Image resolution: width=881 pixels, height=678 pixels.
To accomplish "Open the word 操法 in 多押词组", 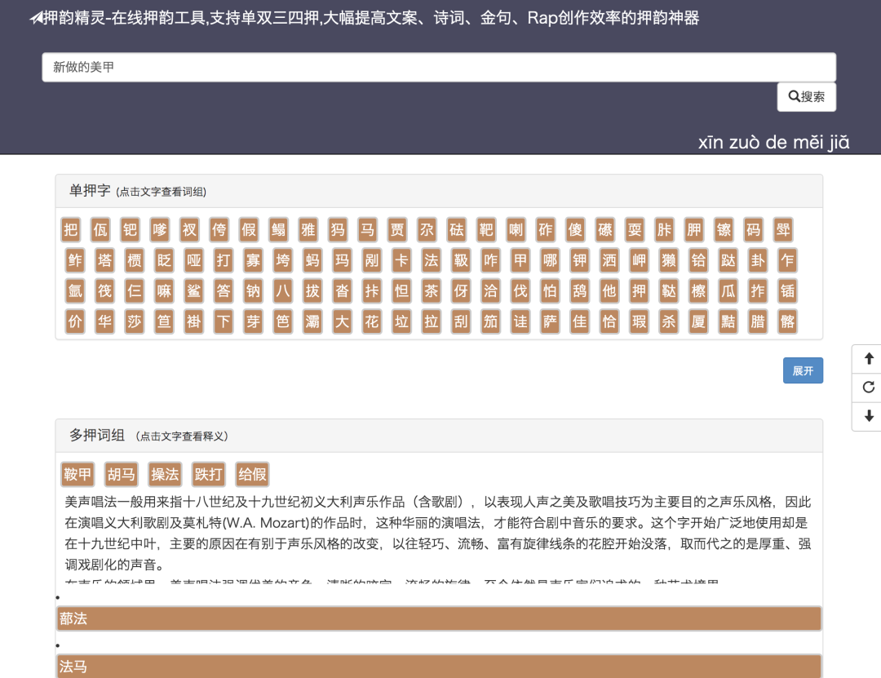I will (166, 473).
